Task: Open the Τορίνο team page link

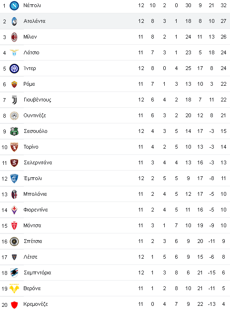Action: click(31, 147)
